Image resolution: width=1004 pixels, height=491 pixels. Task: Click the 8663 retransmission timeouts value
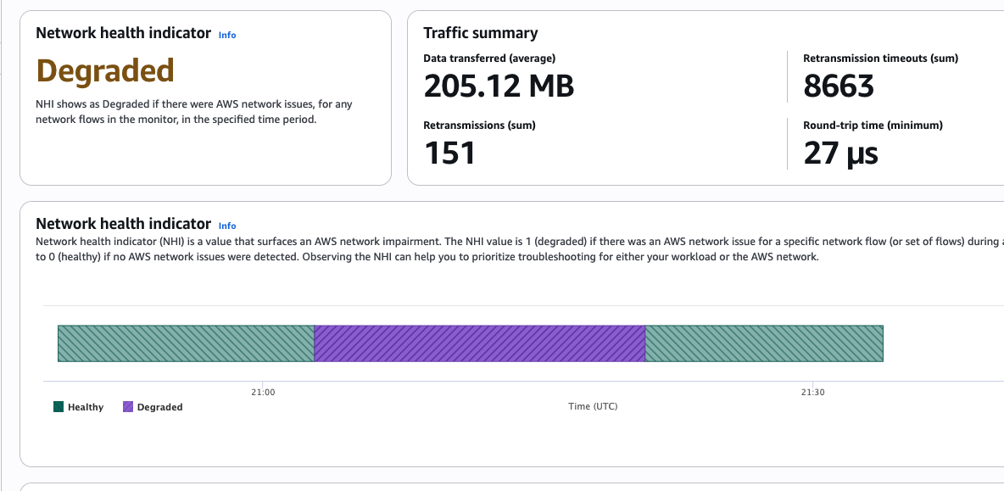point(838,86)
